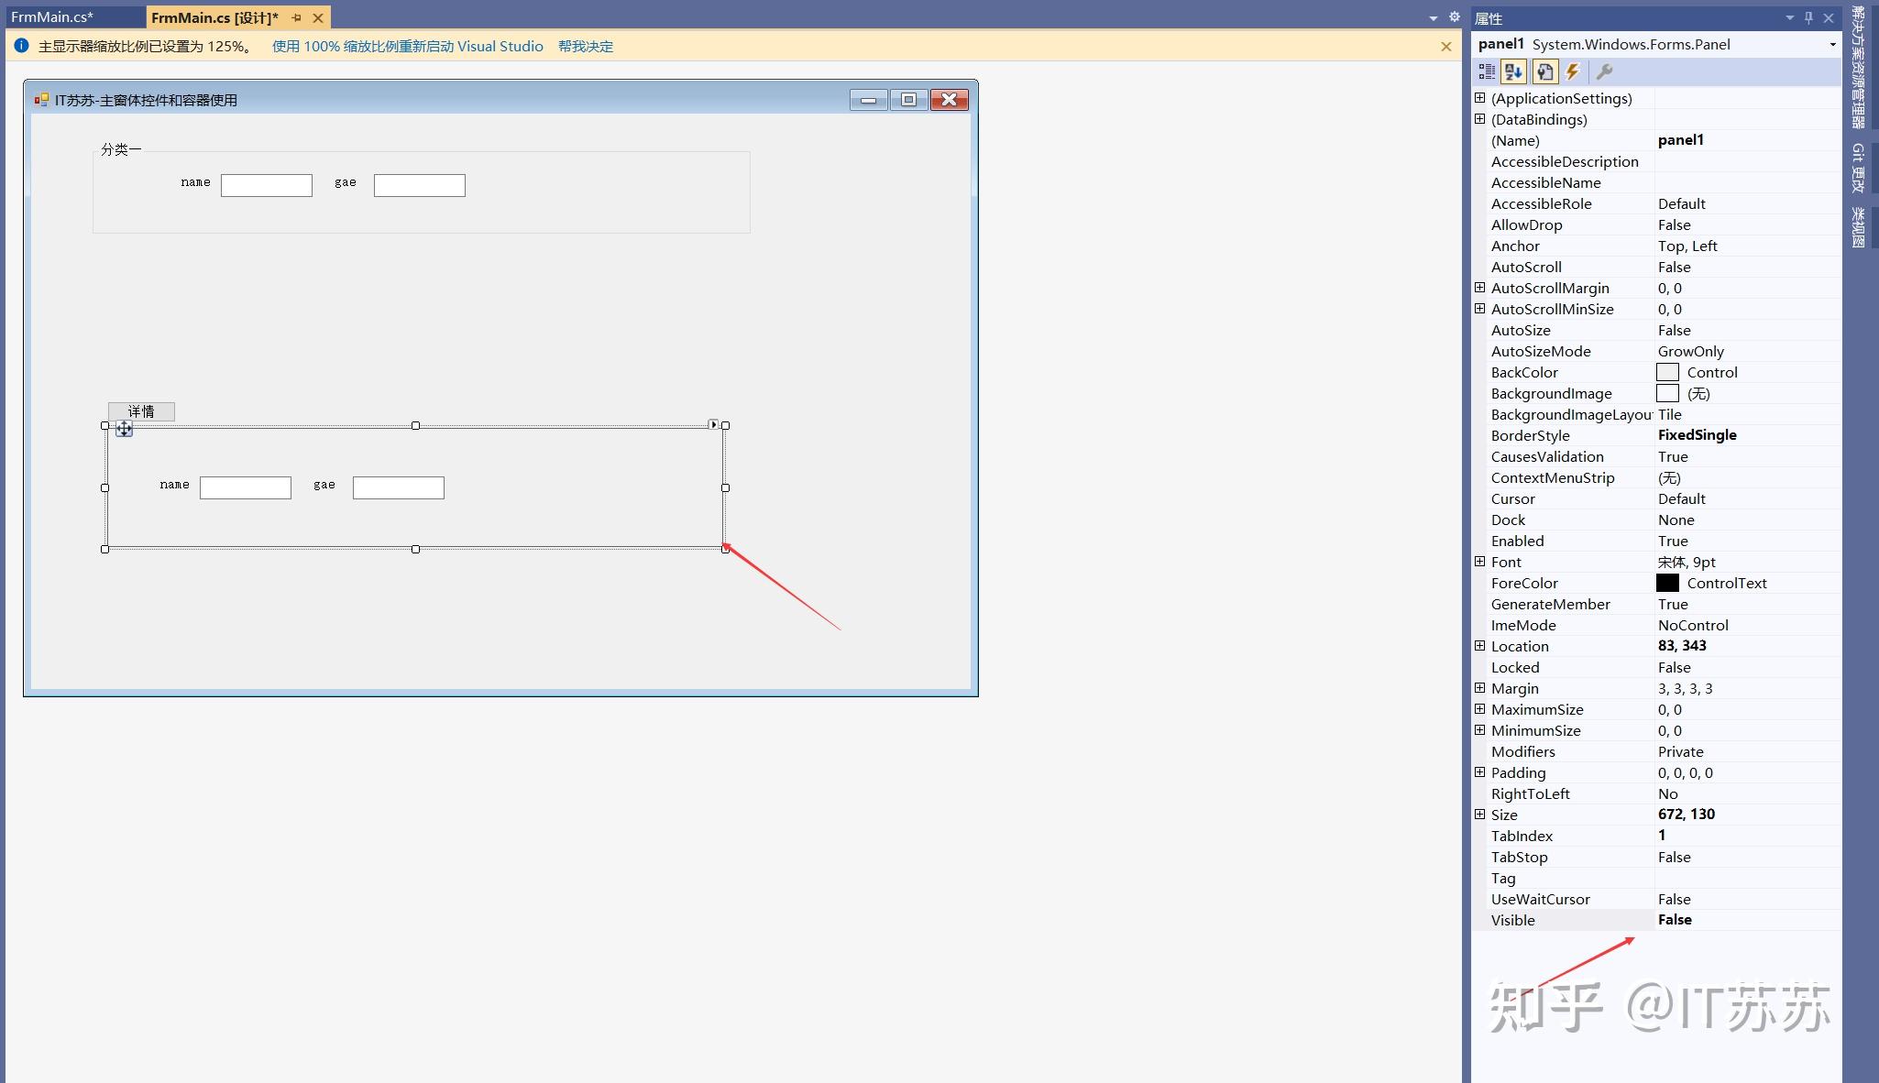The image size is (1879, 1083).
Task: Pin the Properties panel
Action: (x=1808, y=18)
